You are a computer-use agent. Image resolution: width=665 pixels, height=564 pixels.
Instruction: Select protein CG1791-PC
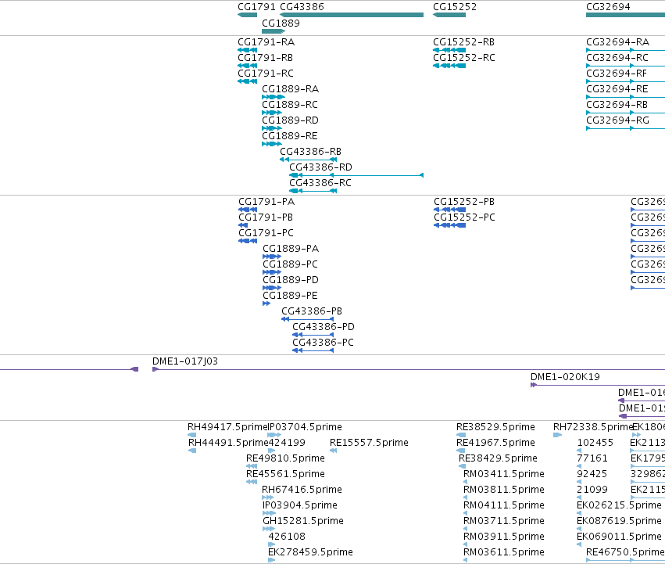(266, 233)
